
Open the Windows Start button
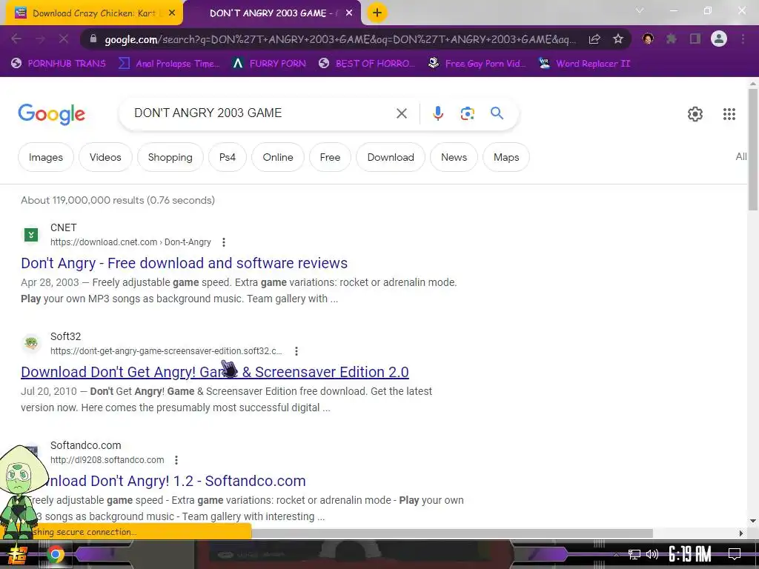click(18, 554)
